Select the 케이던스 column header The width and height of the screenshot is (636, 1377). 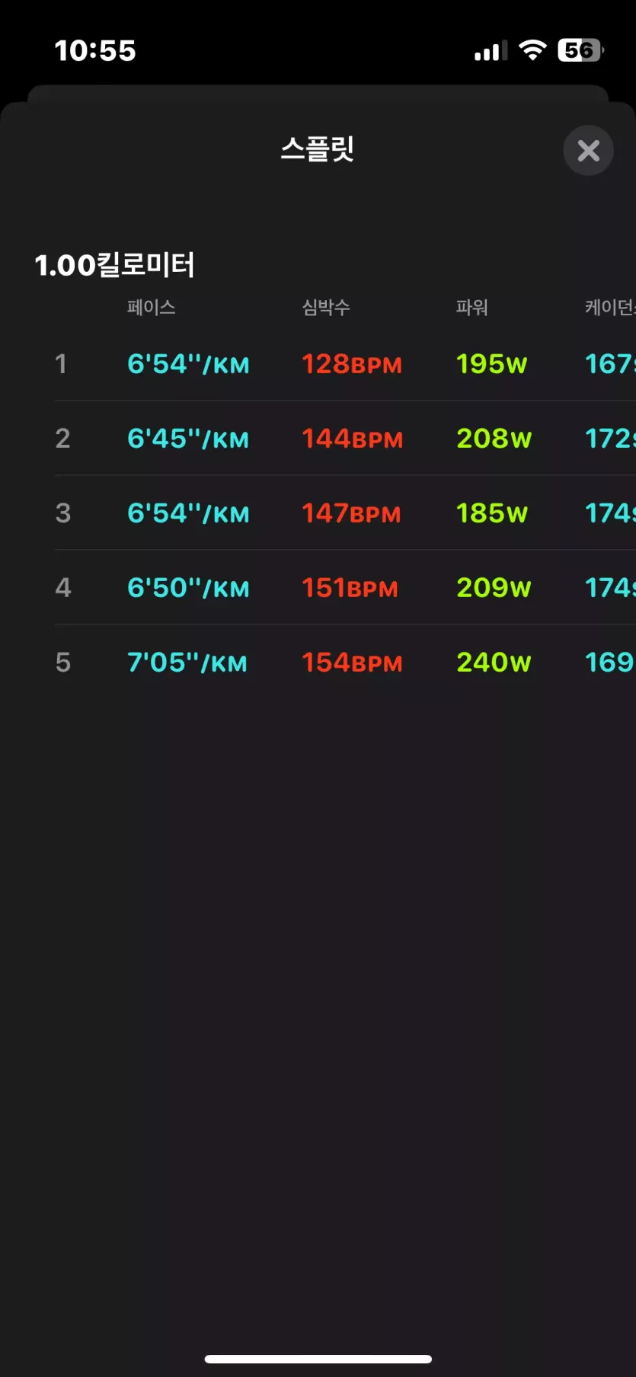(610, 308)
